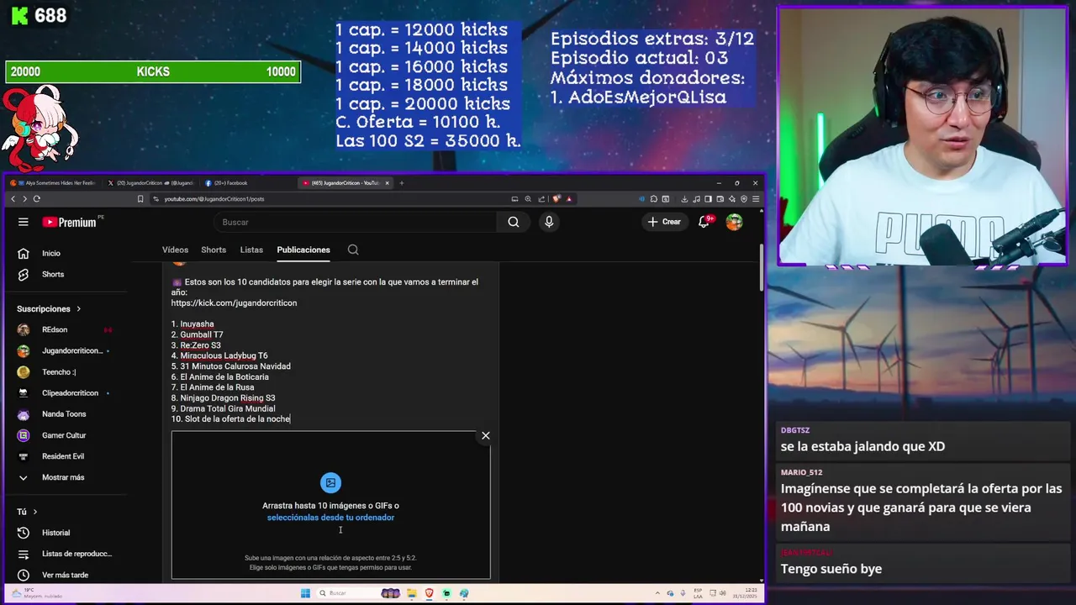The image size is (1076, 605).
Task: Click the YouTube page vertical scrollbar
Action: click(762, 269)
